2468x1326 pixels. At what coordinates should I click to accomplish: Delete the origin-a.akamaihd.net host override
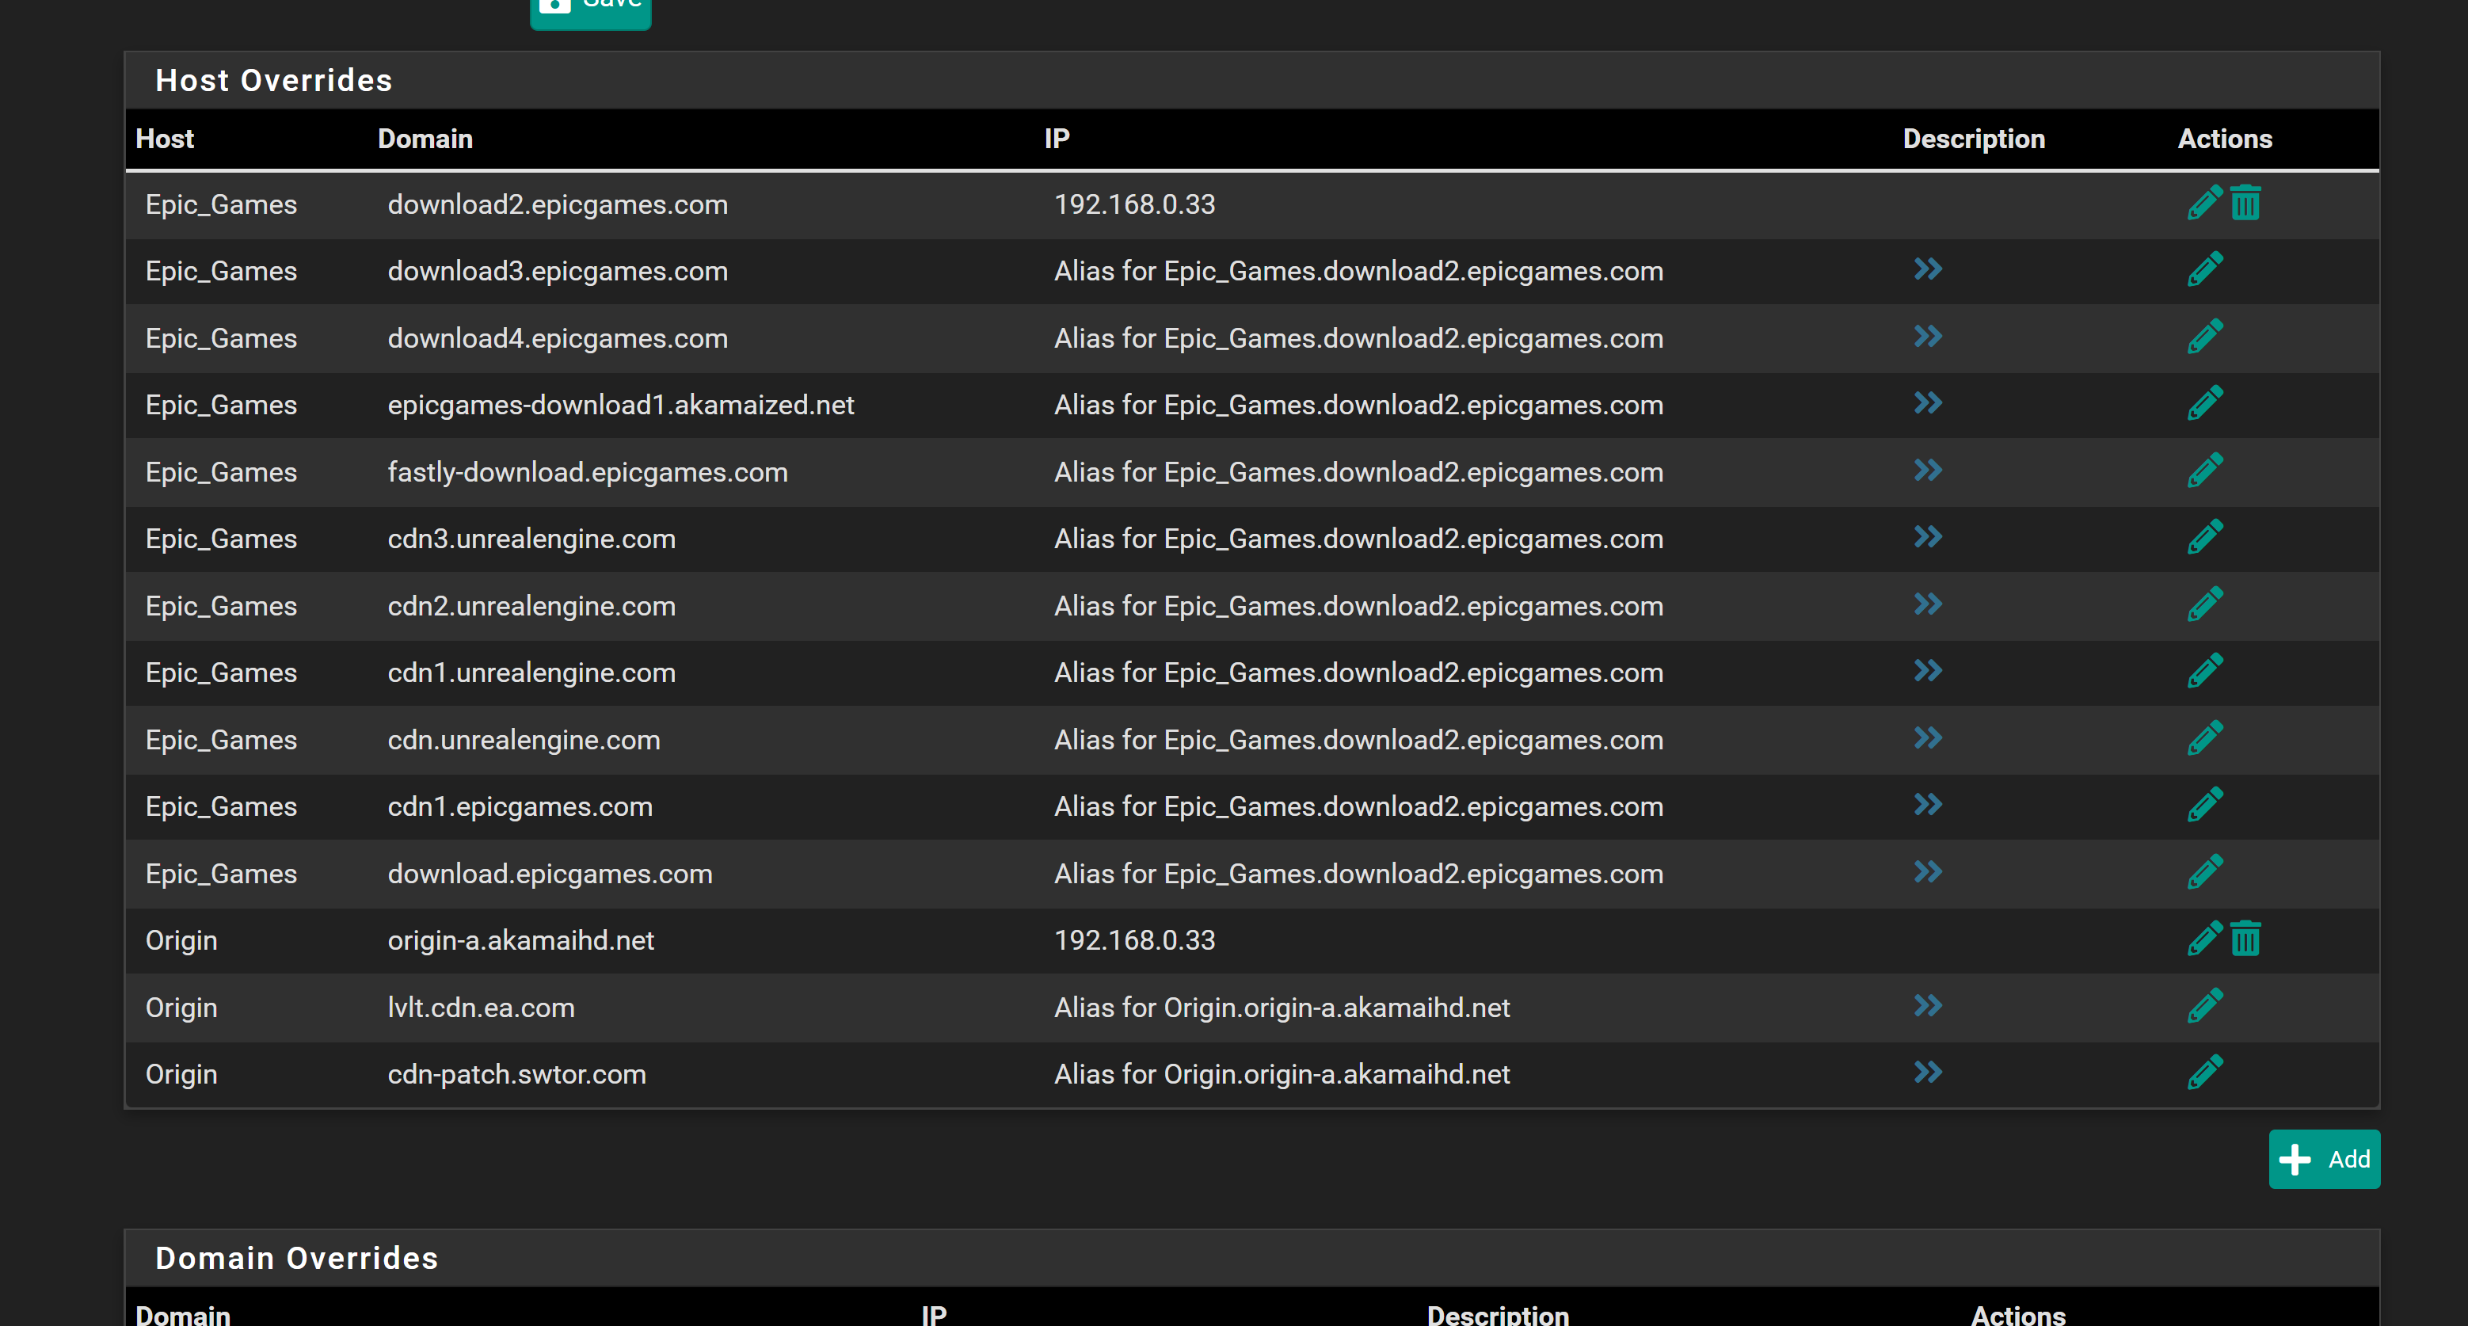pos(2245,939)
